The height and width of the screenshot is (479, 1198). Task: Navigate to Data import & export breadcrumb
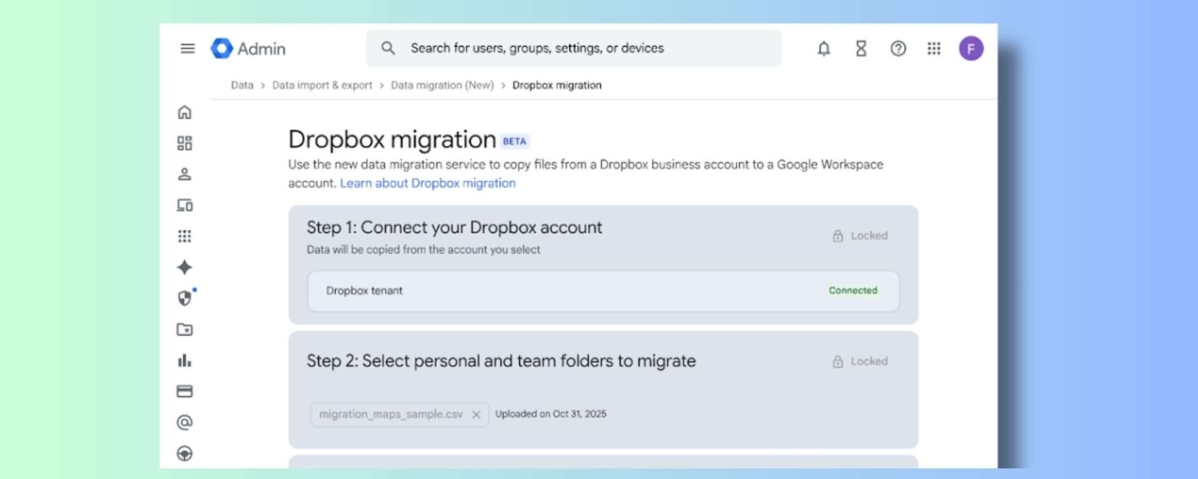[x=322, y=85]
